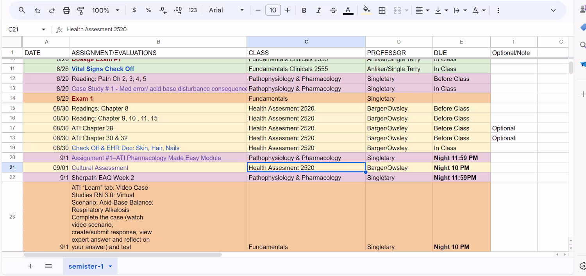Click the vertical scrollbar thumb
The width and height of the screenshot is (586, 276).
point(571,67)
